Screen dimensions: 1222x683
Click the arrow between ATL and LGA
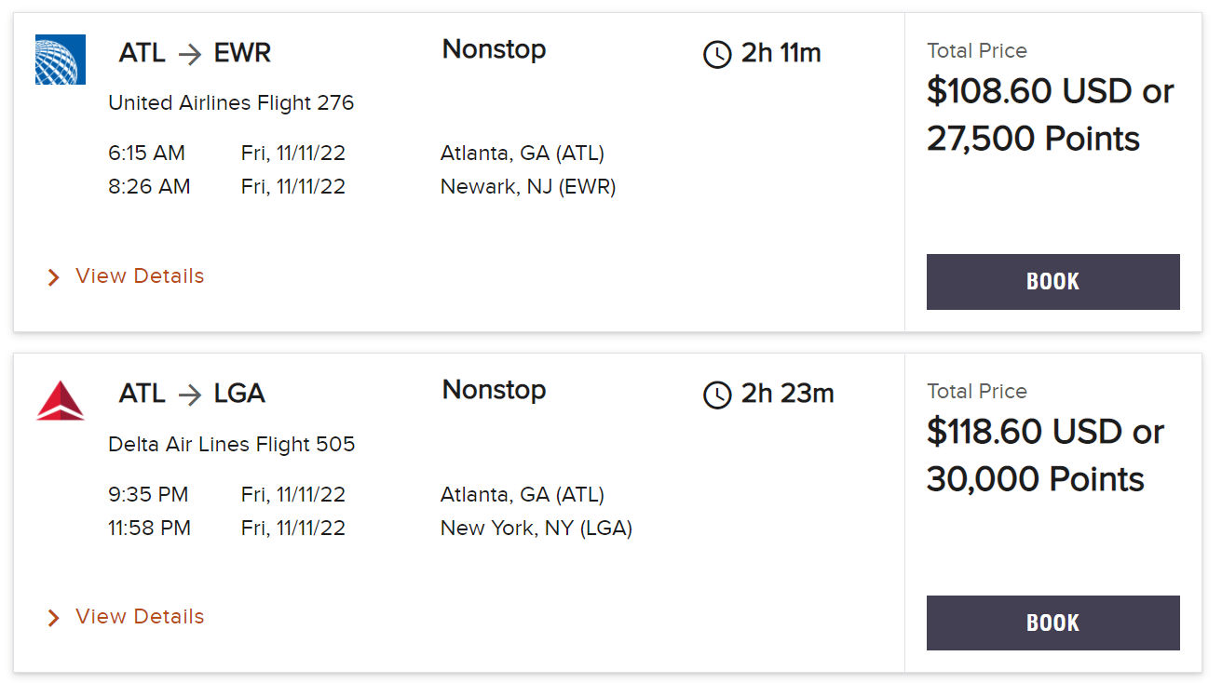click(189, 394)
